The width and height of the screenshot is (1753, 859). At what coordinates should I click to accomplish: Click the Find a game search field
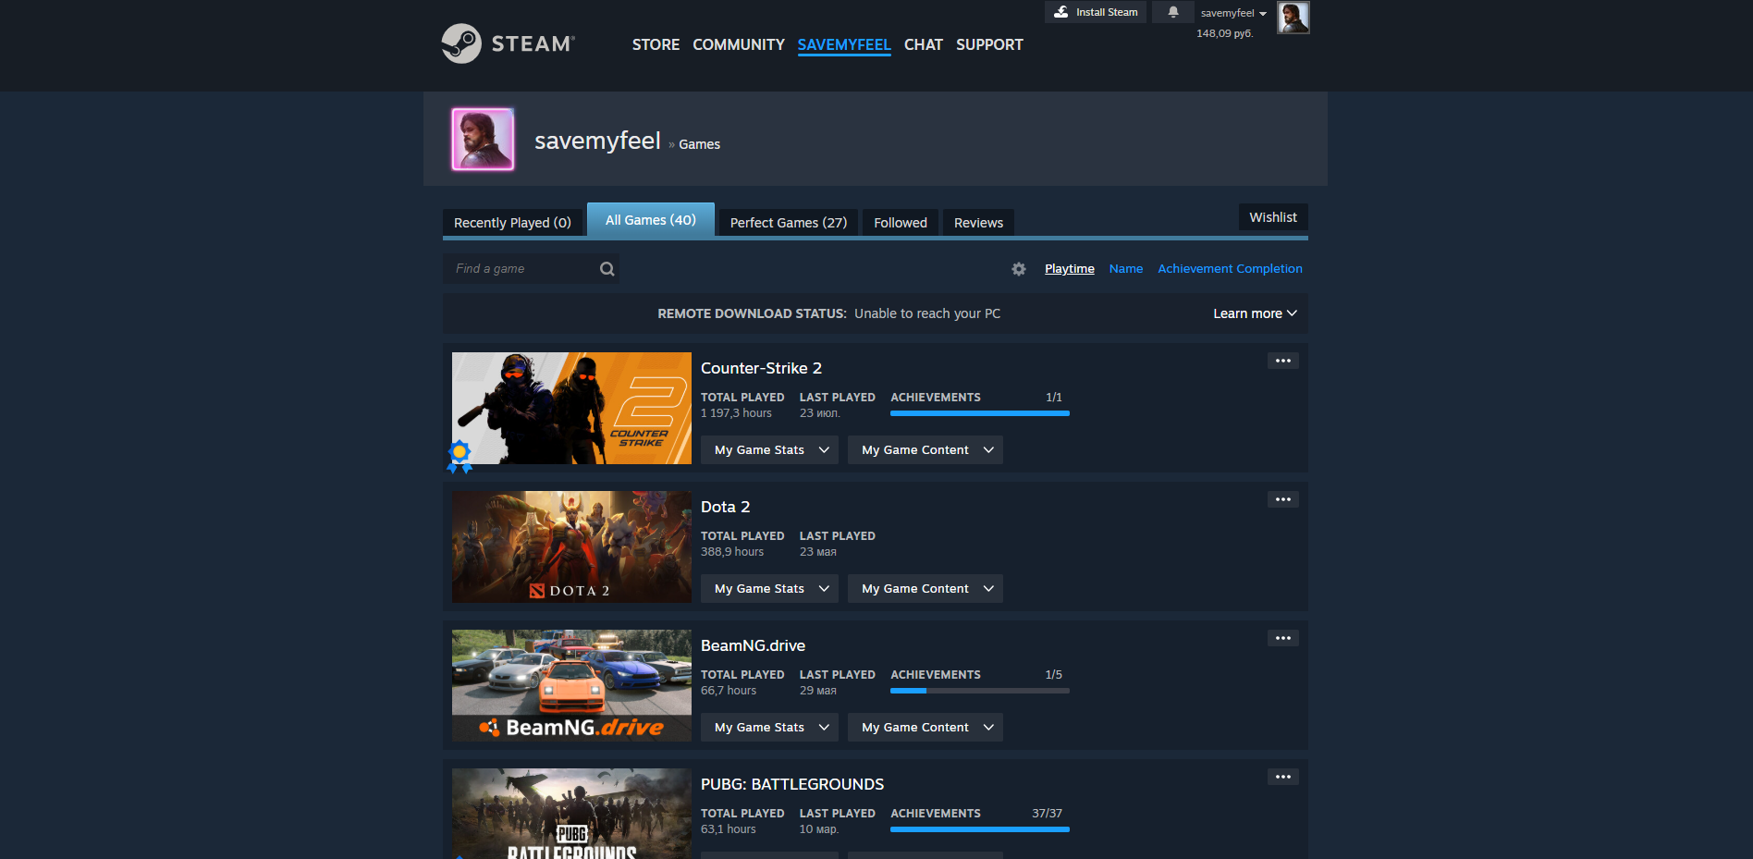pos(531,269)
